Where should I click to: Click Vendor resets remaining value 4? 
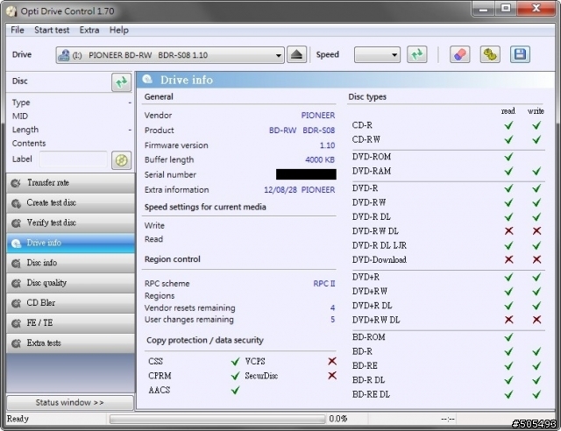pos(332,308)
